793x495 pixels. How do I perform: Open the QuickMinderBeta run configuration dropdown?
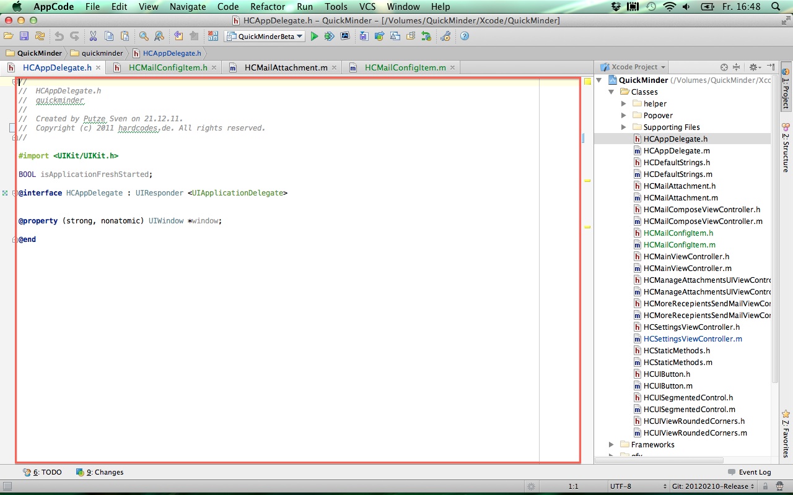[x=265, y=37]
